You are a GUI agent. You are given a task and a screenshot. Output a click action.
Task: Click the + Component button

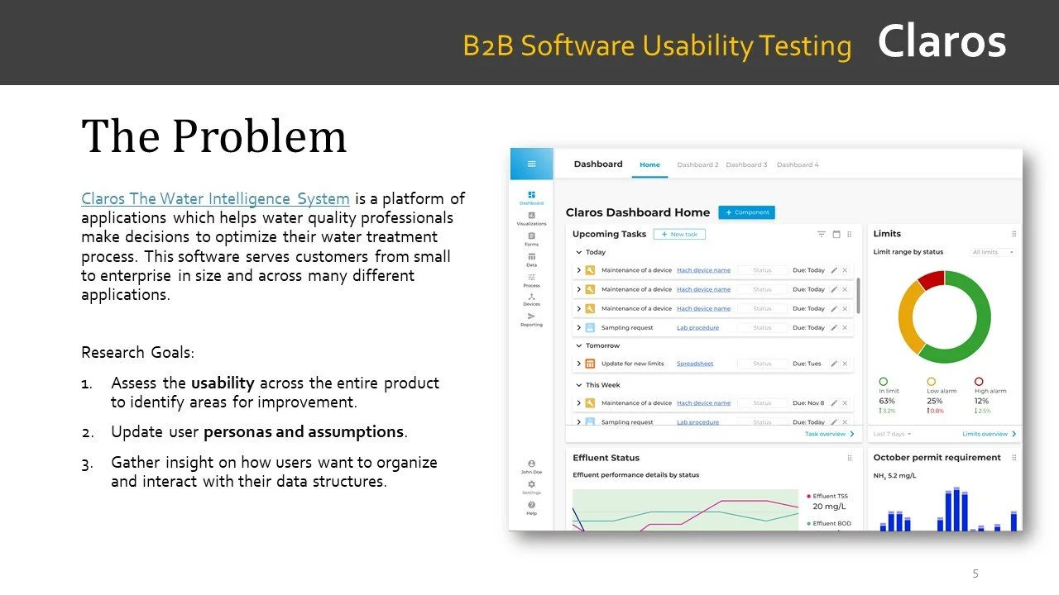tap(746, 212)
